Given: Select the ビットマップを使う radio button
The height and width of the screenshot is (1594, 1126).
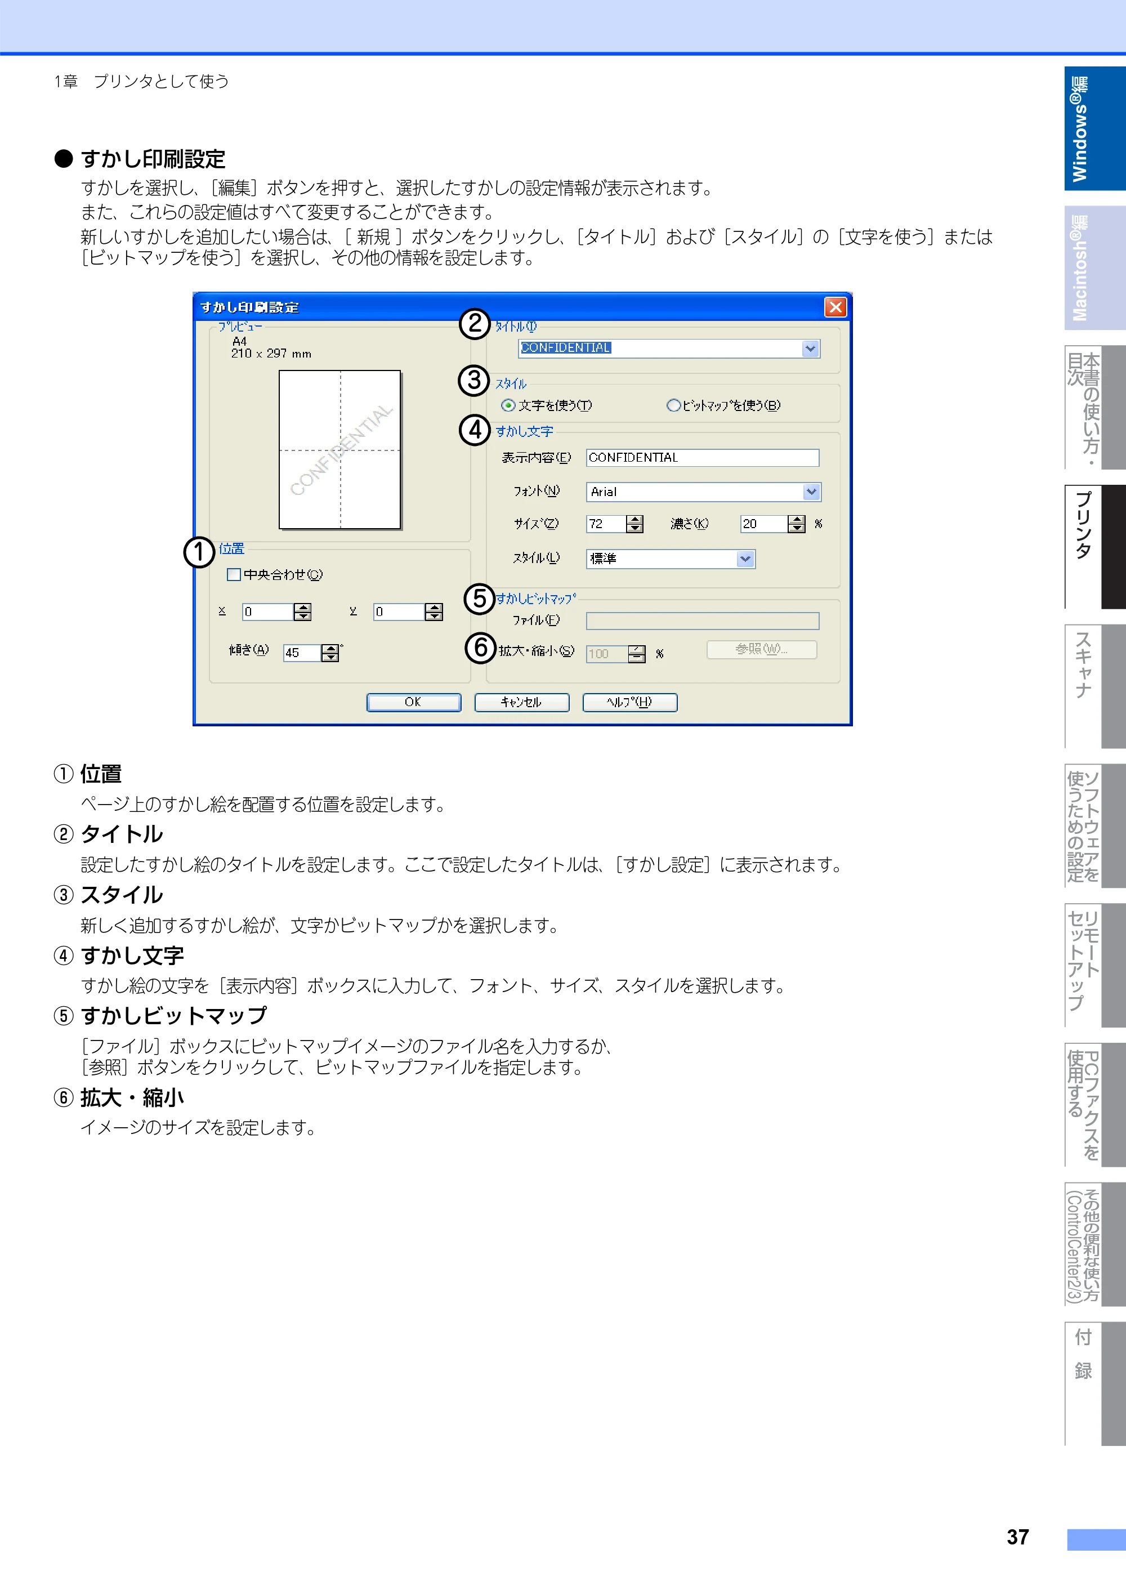Looking at the screenshot, I should pos(673,405).
